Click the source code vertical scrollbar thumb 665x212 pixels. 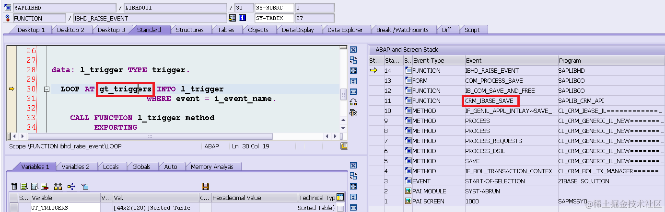click(x=343, y=95)
